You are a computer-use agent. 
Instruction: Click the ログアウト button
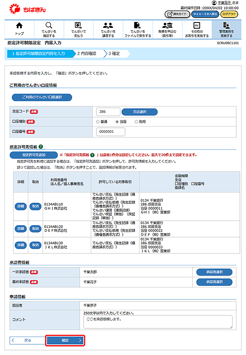229,14
